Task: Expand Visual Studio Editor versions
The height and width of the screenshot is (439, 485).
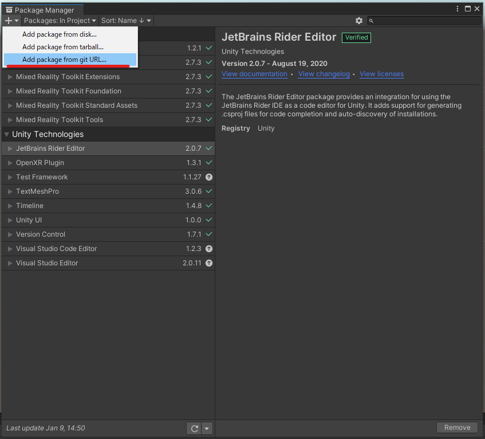Action: (10, 263)
